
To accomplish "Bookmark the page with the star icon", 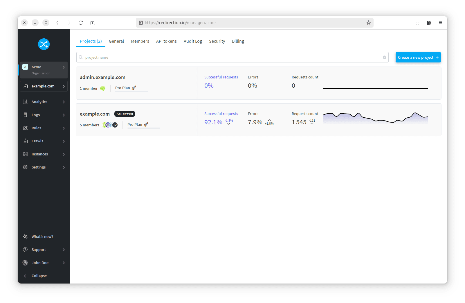I will coord(369,23).
